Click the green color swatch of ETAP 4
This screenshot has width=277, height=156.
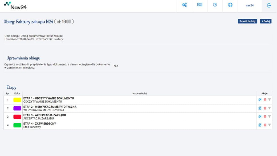tap(17, 125)
